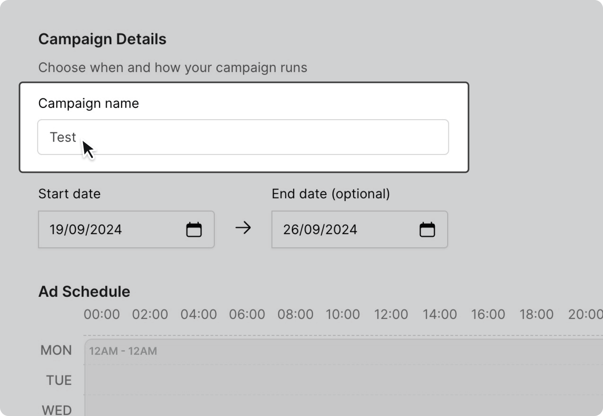Open the Start date calendar picker icon
Viewport: 603px width, 416px height.
[x=194, y=230]
